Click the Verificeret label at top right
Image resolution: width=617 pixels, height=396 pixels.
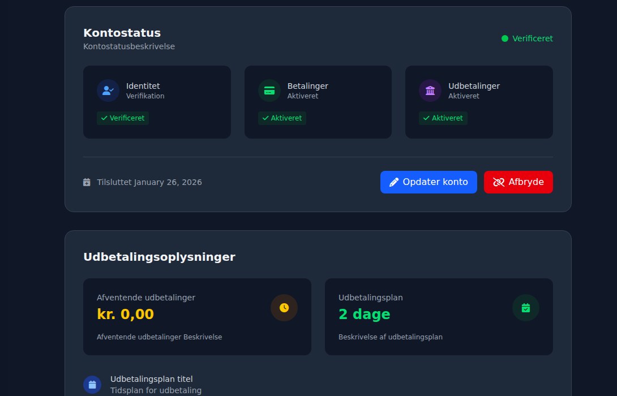533,38
